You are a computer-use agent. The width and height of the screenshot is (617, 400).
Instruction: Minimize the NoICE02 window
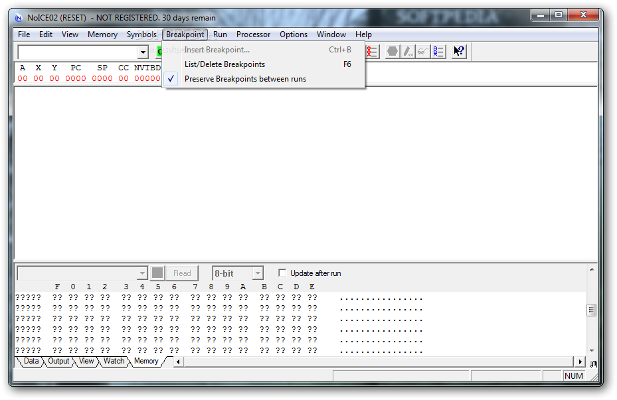click(x=541, y=15)
